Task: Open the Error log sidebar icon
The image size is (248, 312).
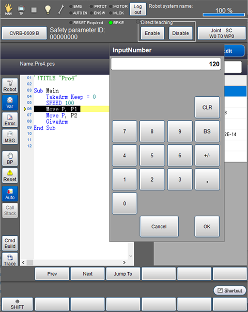Action: 10,120
